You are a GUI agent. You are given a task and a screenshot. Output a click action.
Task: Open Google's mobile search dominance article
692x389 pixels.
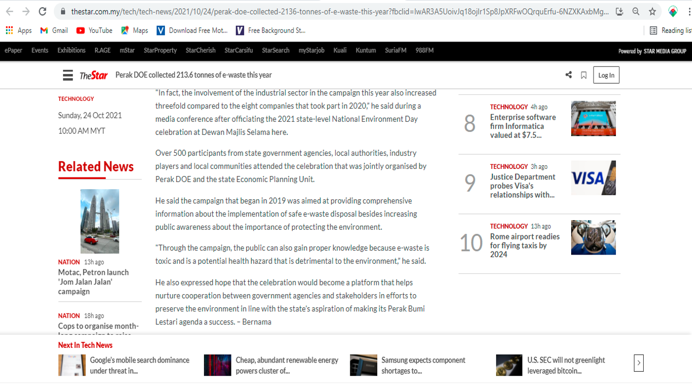pyautogui.click(x=140, y=365)
